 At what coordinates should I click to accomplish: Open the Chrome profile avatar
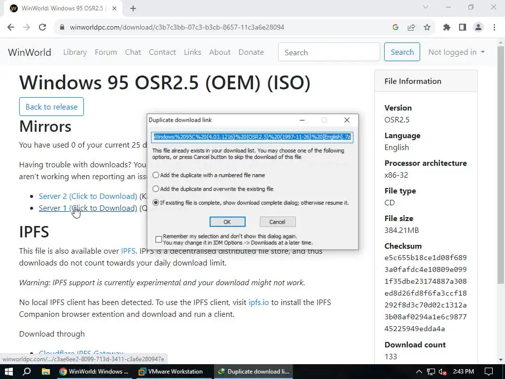point(478,28)
